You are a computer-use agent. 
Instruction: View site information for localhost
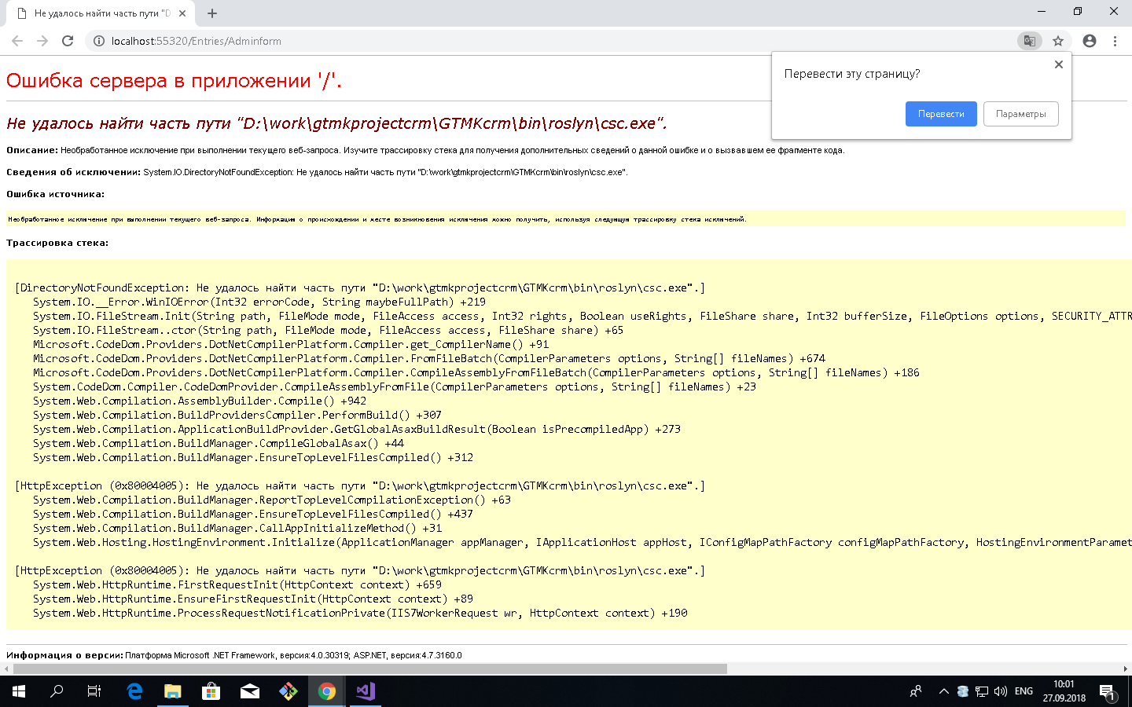(99, 41)
